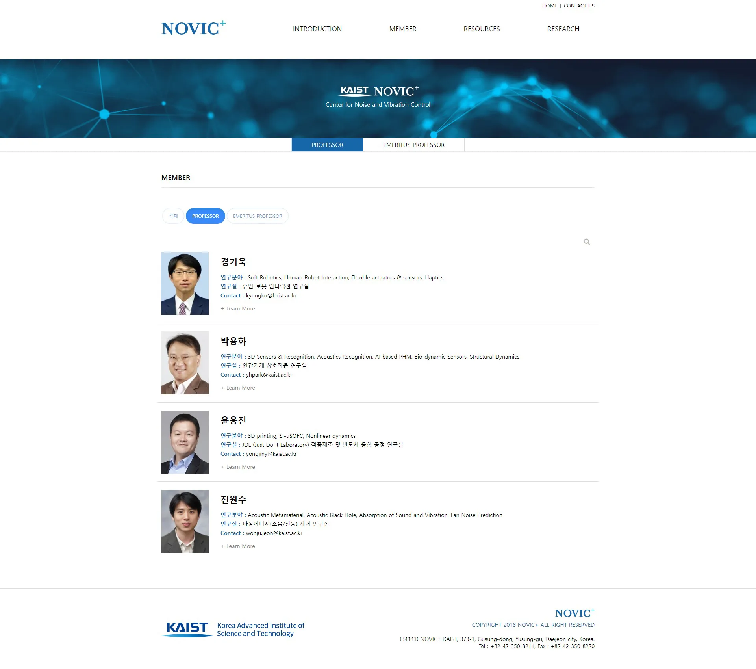Open 전원주 profile photo
Screen dimensions: 756x669
click(x=185, y=521)
